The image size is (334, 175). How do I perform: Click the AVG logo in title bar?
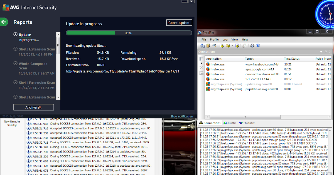6,7
